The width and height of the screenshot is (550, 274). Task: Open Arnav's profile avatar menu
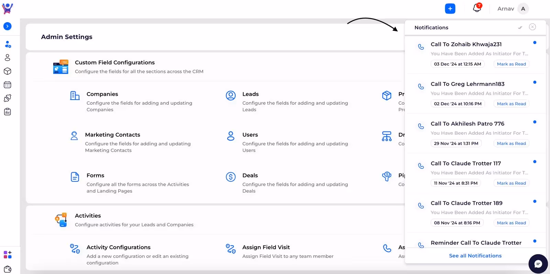pyautogui.click(x=523, y=9)
